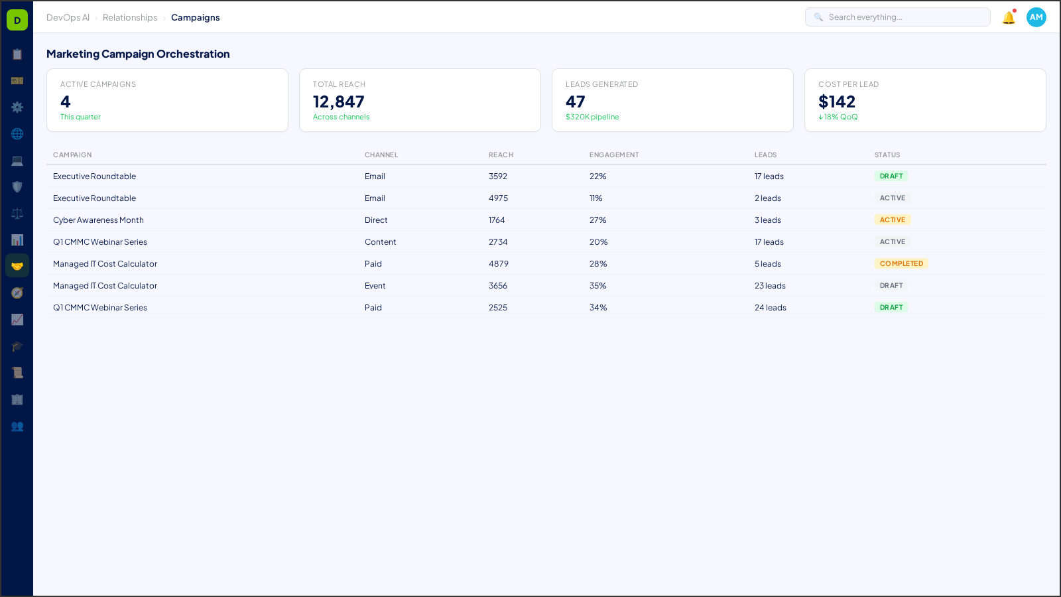Open the Relationships breadcrumb menu
The height and width of the screenshot is (597, 1061).
[130, 17]
